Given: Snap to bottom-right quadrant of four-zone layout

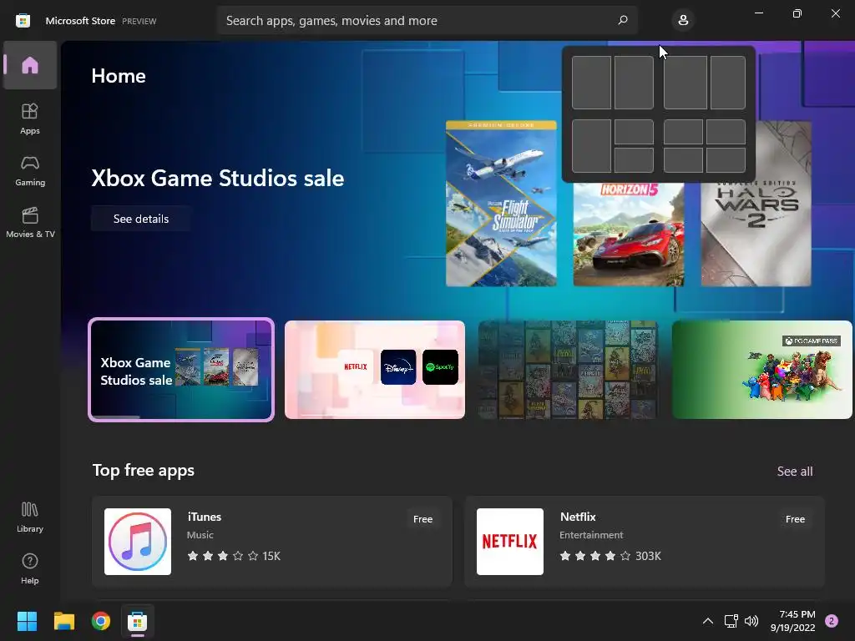Looking at the screenshot, I should pos(726,160).
